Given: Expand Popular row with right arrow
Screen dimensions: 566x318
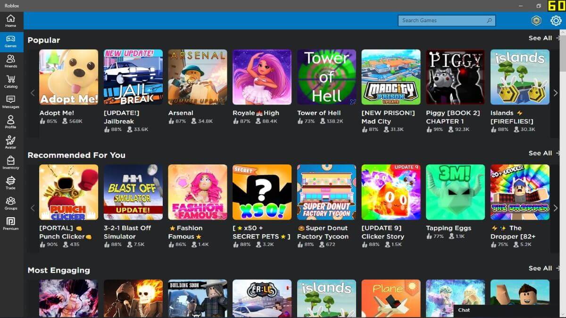Looking at the screenshot, I should pos(556,93).
